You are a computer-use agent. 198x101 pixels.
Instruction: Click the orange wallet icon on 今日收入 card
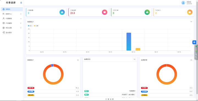click(190, 12)
